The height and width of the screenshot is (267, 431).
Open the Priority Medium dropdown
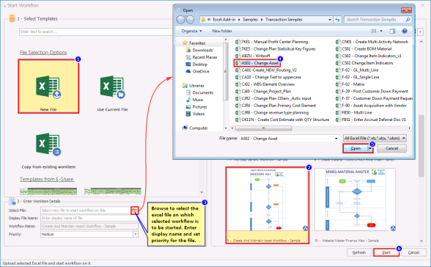[136, 234]
